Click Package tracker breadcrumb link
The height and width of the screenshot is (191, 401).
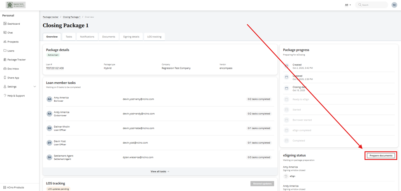click(51, 17)
